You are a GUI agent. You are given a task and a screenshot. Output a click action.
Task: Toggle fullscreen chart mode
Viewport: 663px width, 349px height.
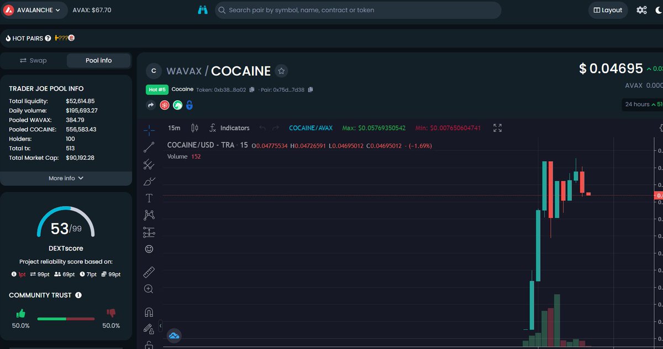497,128
